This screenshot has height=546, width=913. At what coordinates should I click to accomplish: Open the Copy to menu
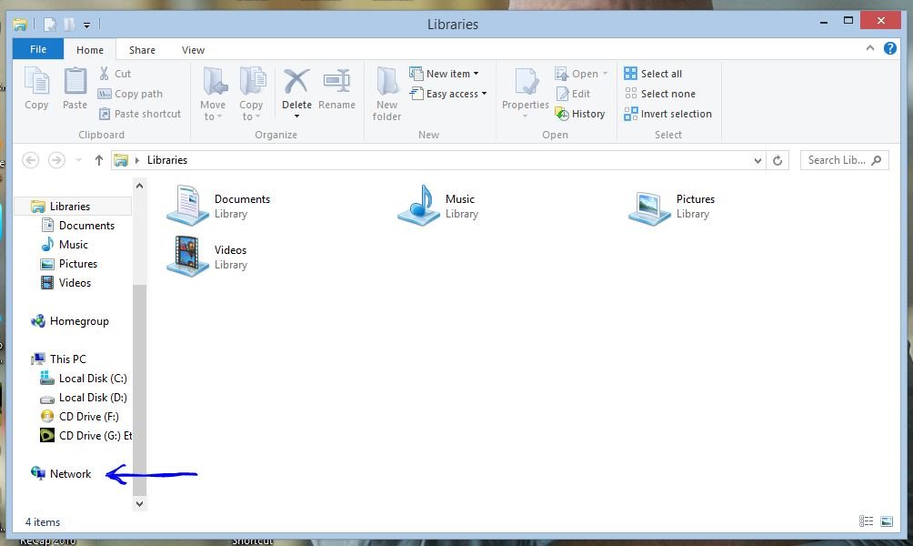point(251,95)
